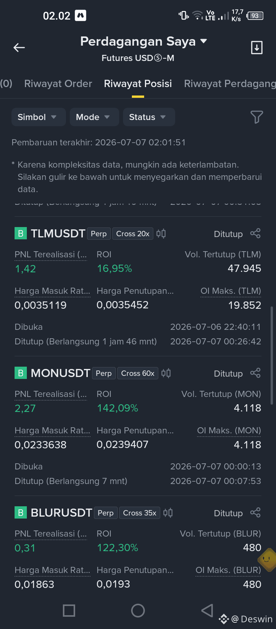276x629 pixels.
Task: Expand the Status dropdown filter
Action: [149, 117]
